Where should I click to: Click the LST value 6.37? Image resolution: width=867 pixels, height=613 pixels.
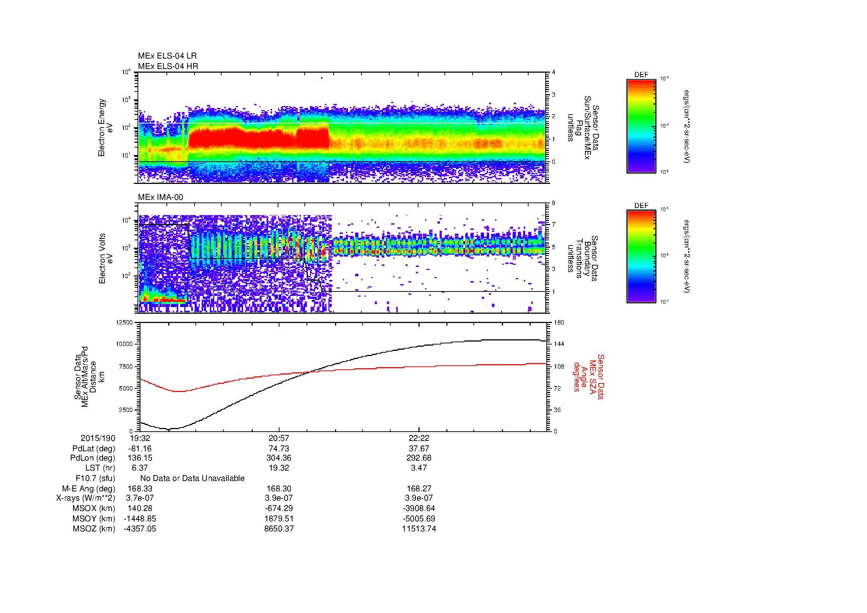[140, 468]
